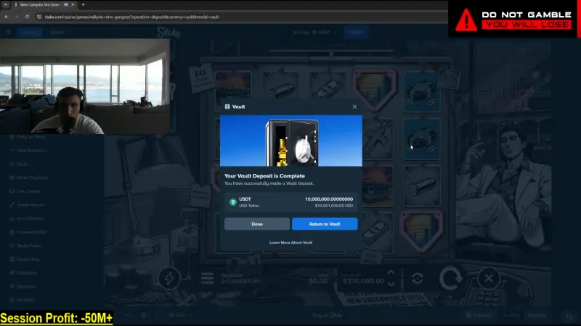
Task: Expand the browser tab list chevron
Action: [6, 5]
